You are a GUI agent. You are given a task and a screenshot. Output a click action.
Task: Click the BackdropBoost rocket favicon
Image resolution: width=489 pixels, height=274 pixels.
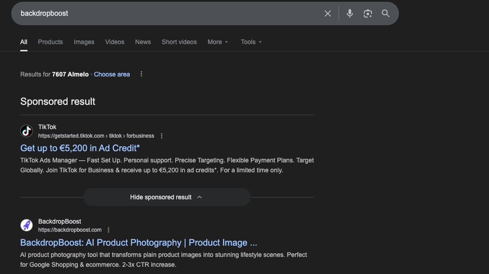tap(27, 225)
